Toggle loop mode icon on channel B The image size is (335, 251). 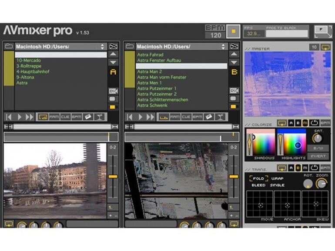(164, 117)
